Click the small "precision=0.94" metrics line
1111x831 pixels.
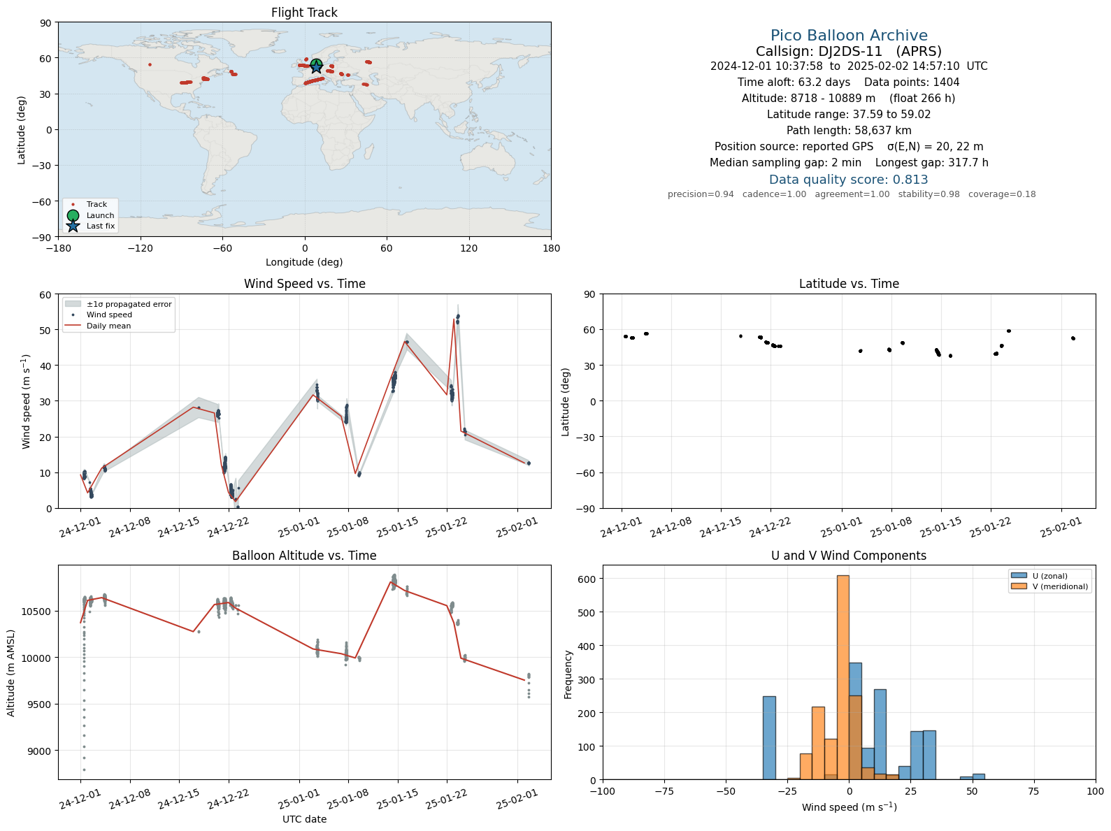point(852,194)
